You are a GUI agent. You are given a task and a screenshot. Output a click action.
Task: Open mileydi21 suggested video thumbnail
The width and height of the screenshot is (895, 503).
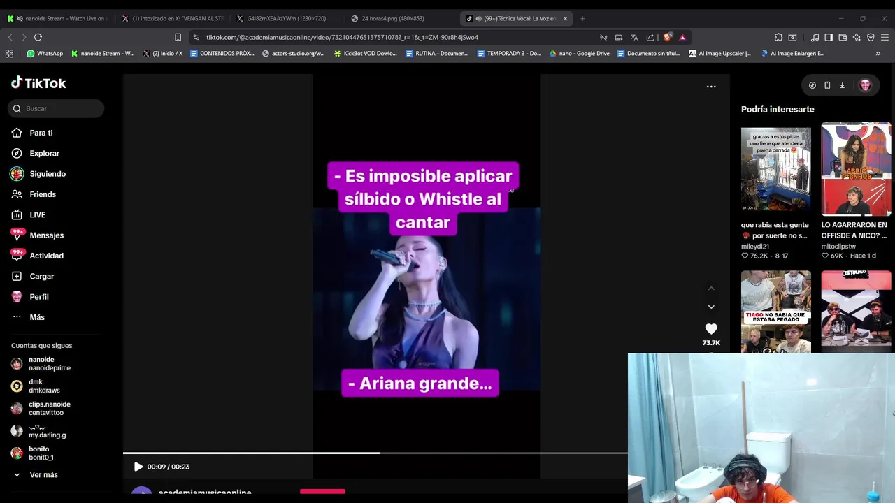pos(776,169)
